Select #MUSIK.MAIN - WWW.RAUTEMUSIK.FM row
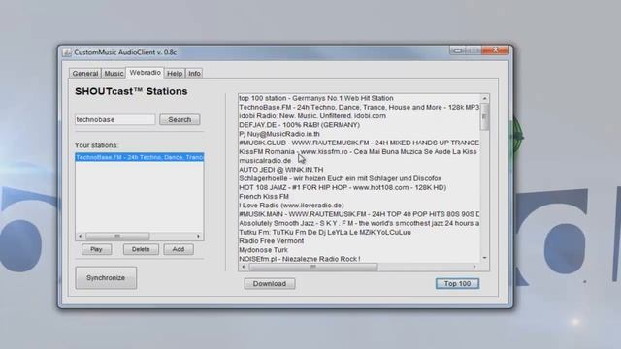 pos(359,214)
